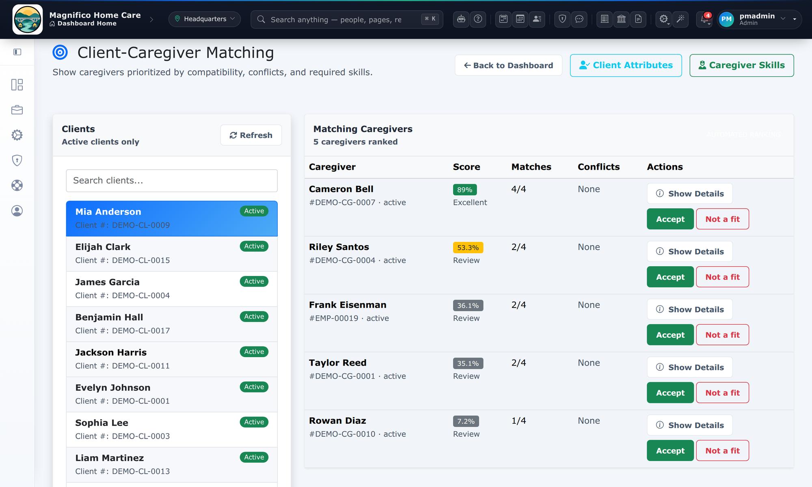This screenshot has width=812, height=487.
Task: Click the Magnifico Home Care logo
Action: tap(27, 19)
